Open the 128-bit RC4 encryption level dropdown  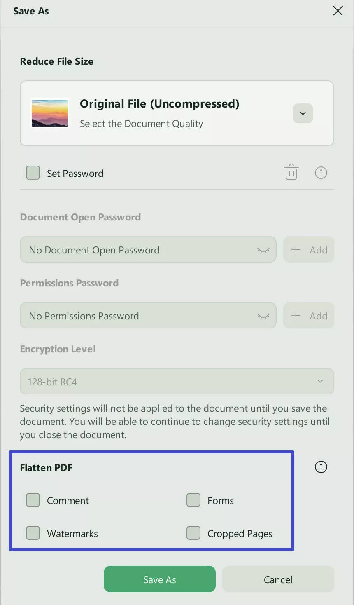[x=320, y=381]
